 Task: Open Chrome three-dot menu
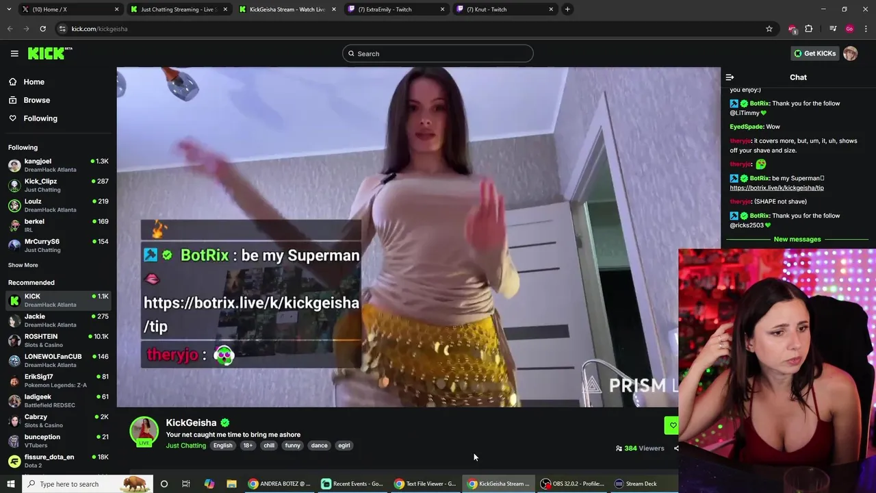pyautogui.click(x=866, y=29)
